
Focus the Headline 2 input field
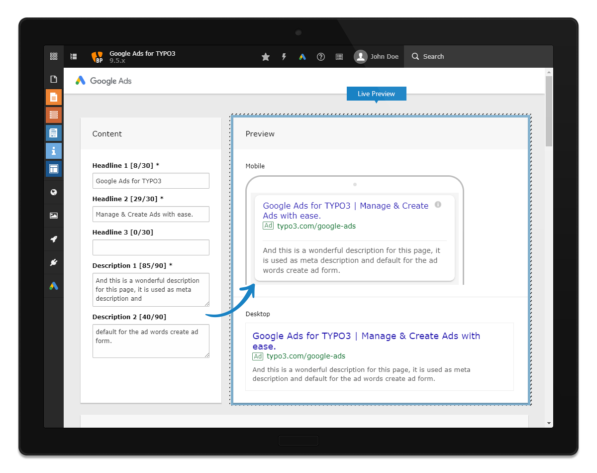[151, 214]
